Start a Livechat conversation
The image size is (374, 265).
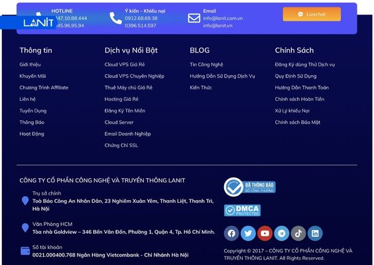point(312,14)
